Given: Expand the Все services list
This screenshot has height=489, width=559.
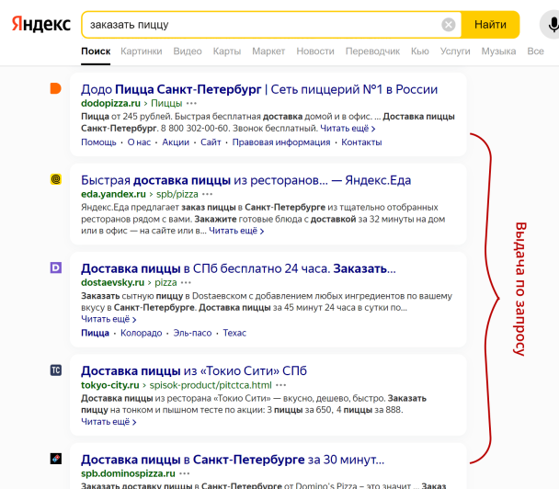Looking at the screenshot, I should 535,51.
